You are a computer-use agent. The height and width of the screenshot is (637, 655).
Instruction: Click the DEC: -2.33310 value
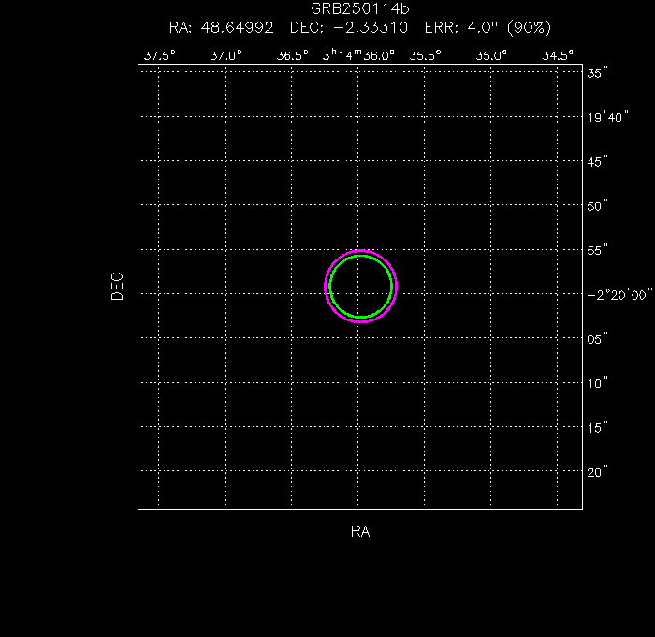pyautogui.click(x=349, y=27)
